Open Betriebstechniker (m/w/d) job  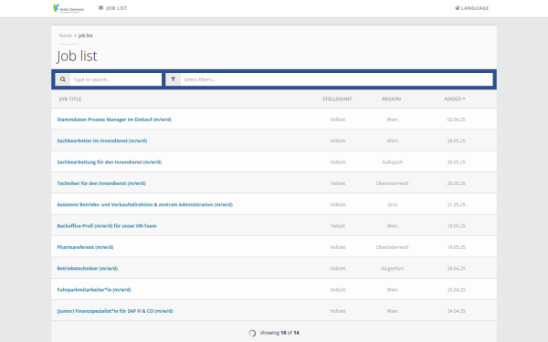[88, 268]
